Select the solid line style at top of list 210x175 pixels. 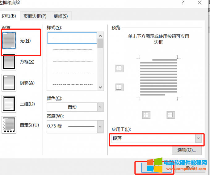(72, 38)
